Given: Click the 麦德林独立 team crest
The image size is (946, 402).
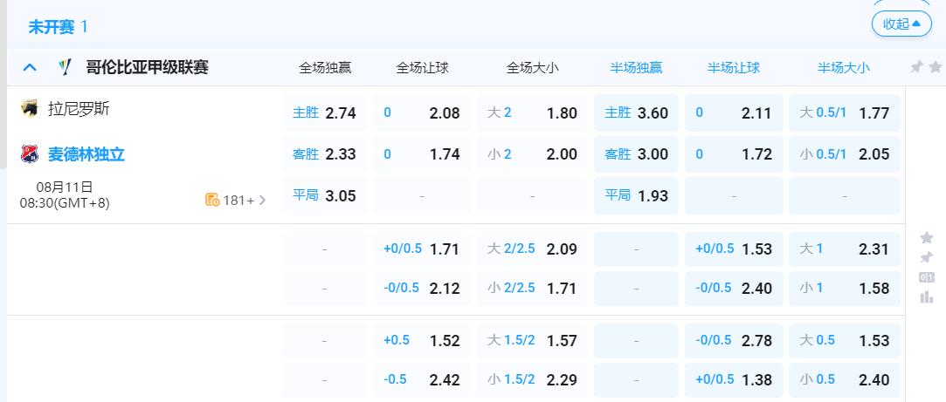Looking at the screenshot, I should (x=31, y=154).
